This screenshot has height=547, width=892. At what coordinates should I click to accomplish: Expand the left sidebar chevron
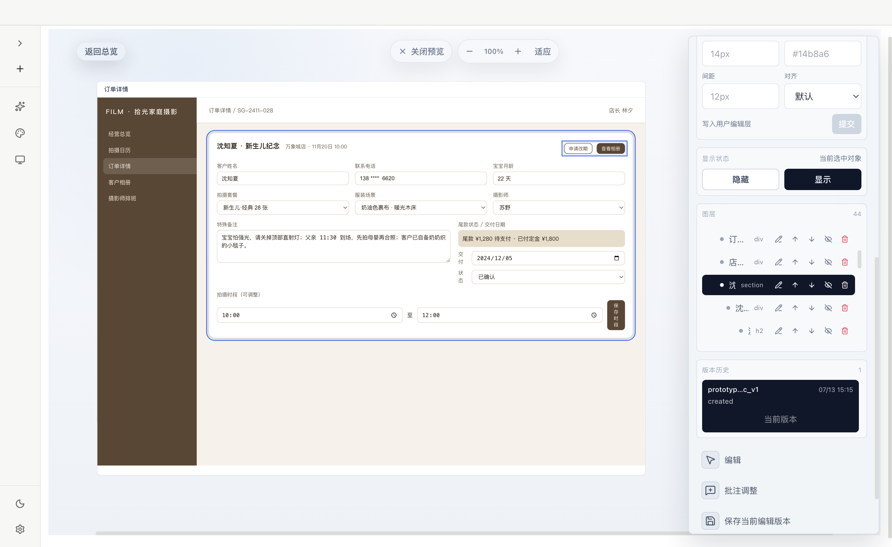(x=20, y=43)
